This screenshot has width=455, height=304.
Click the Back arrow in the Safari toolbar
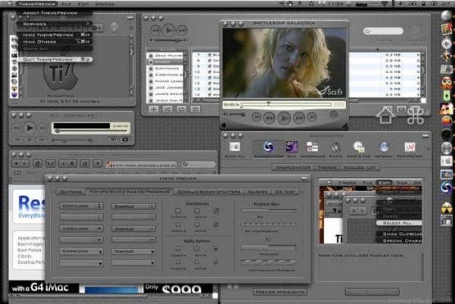[16, 163]
